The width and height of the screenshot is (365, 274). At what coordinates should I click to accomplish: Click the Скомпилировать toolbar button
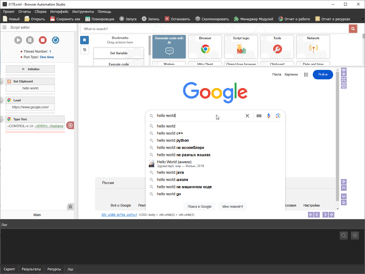(212, 19)
